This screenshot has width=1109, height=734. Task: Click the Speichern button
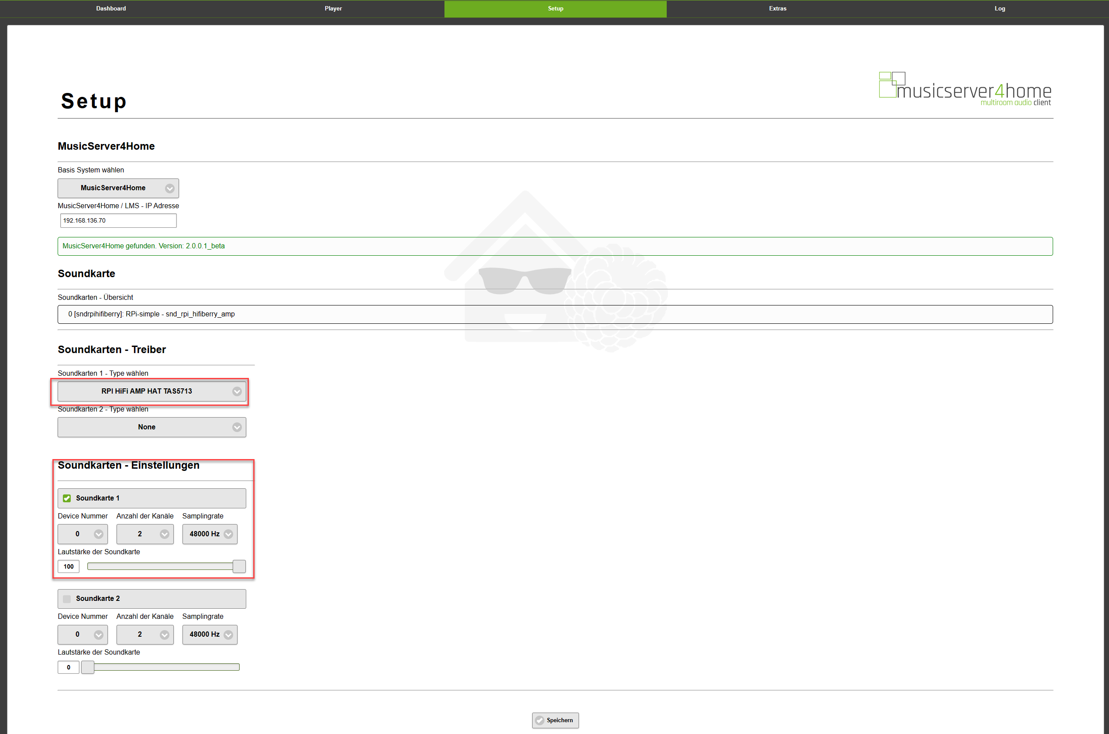click(555, 720)
